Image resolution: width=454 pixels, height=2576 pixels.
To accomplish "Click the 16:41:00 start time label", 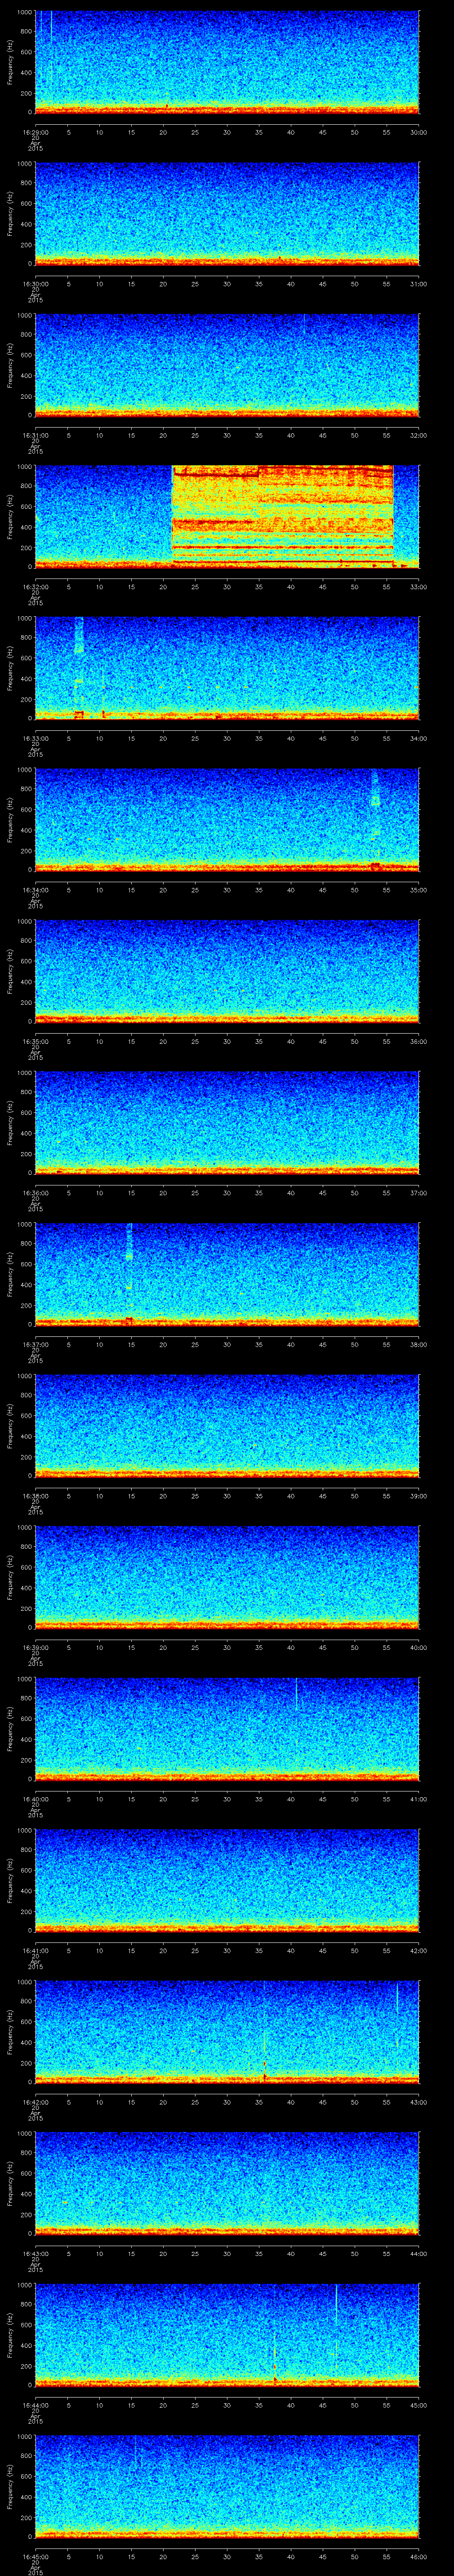I will 35,1950.
